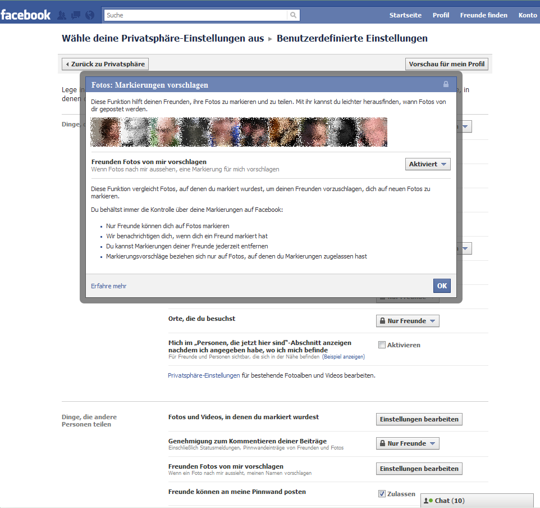
Task: Follow the Erfahre mehr link
Action: coord(108,286)
